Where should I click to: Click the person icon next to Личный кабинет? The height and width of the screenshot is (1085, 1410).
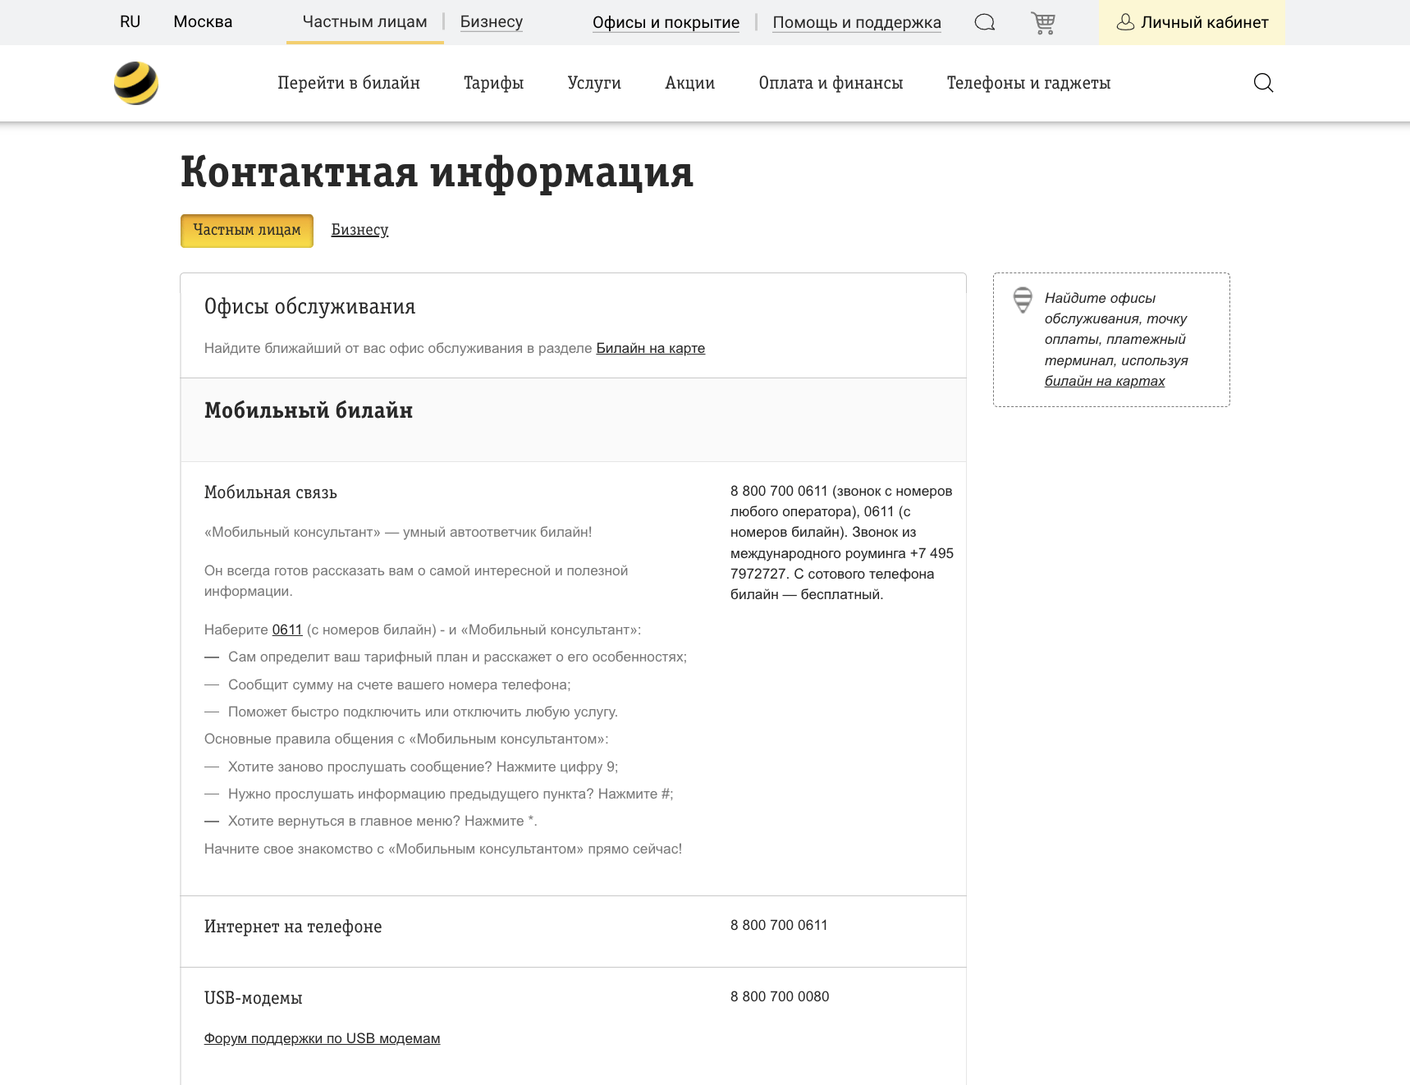[1124, 22]
